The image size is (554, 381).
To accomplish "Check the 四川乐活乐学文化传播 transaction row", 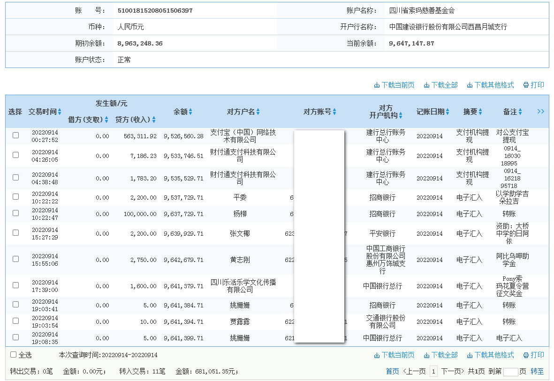I will coord(15,285).
